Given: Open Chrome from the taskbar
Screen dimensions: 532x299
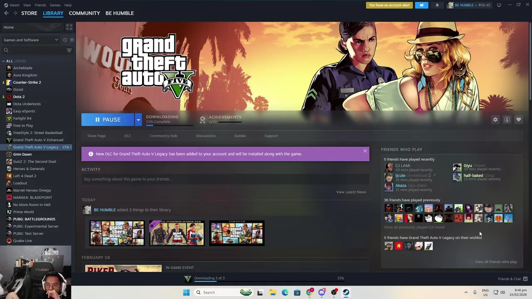Looking at the screenshot, I should point(310,292).
